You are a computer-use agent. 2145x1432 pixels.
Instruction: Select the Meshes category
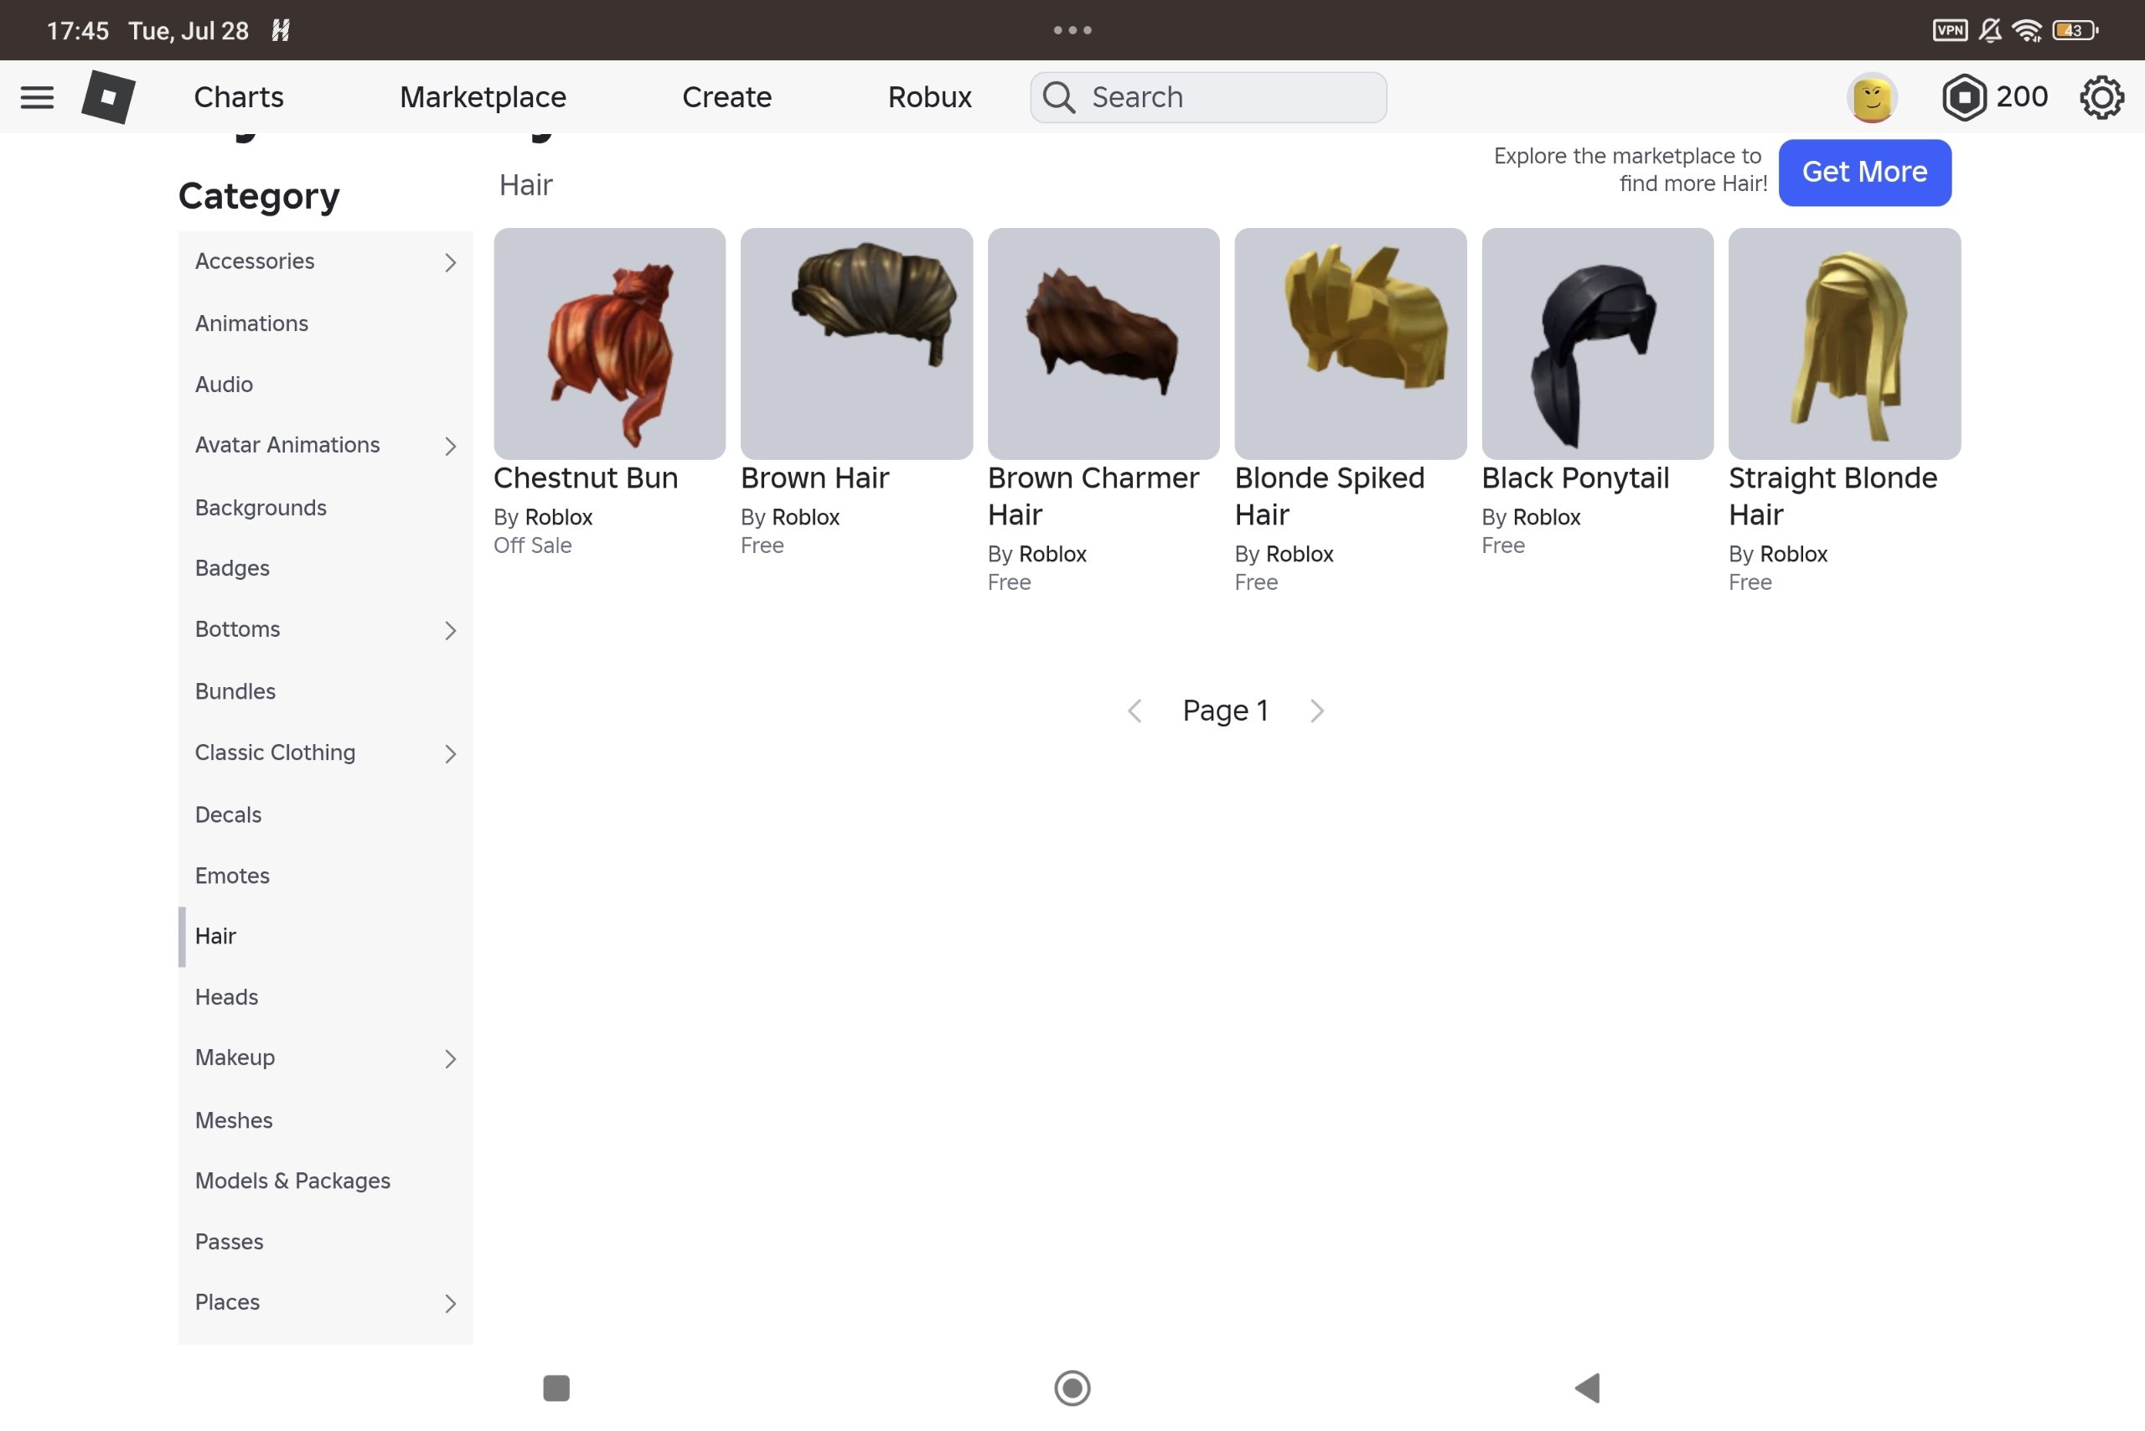pyautogui.click(x=325, y=1120)
